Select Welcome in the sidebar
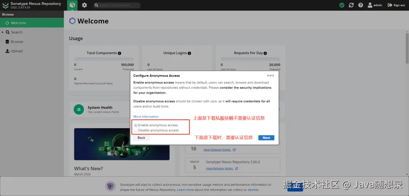Viewport: 409px width, 196px height. pos(32,23)
